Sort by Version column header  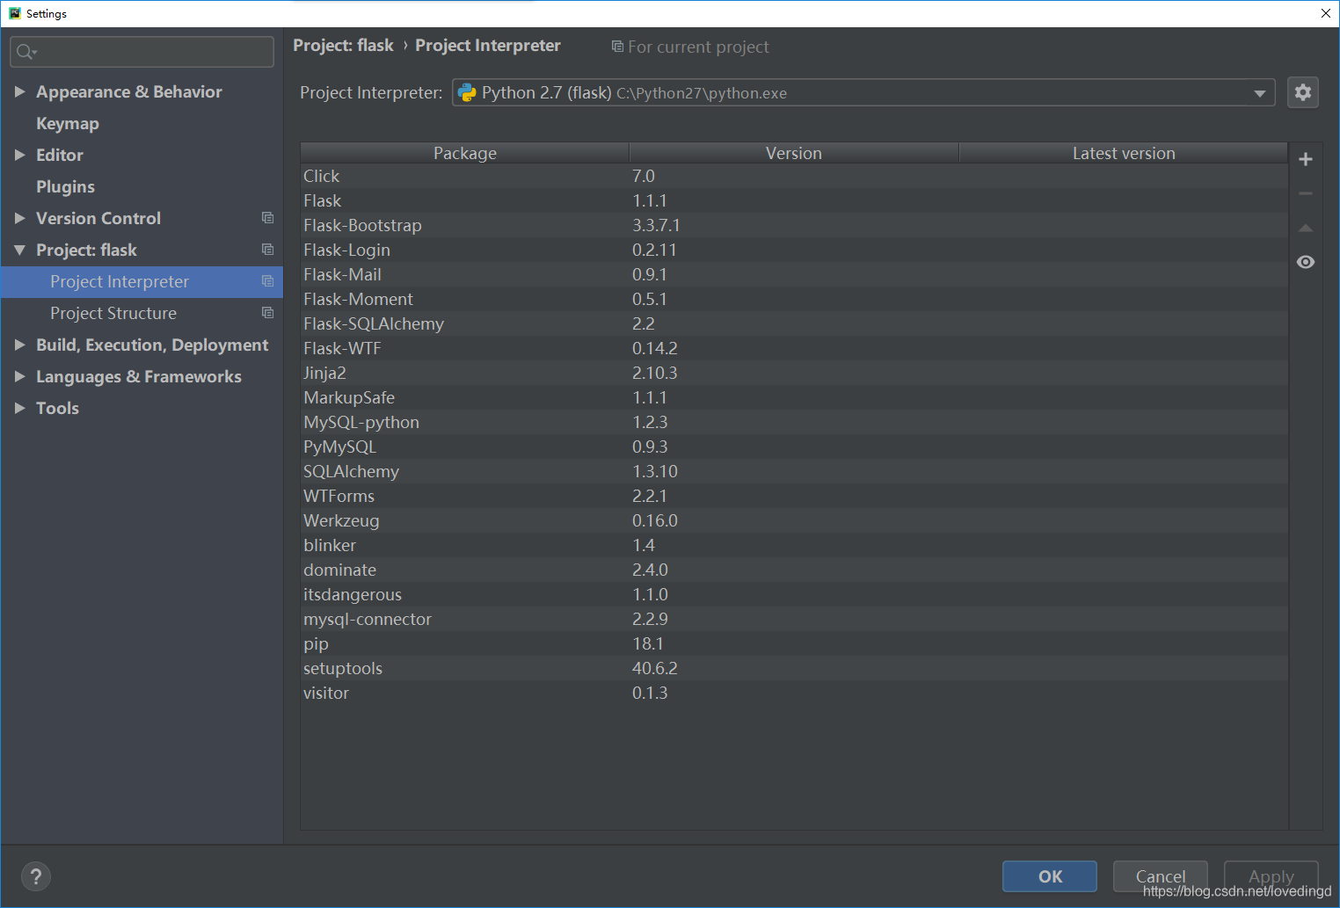coord(794,153)
